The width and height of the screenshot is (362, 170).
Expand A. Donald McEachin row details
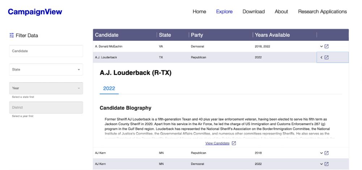pos(321,46)
